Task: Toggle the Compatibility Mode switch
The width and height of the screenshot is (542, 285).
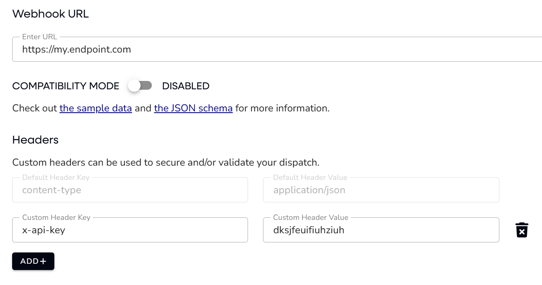Action: coord(140,86)
